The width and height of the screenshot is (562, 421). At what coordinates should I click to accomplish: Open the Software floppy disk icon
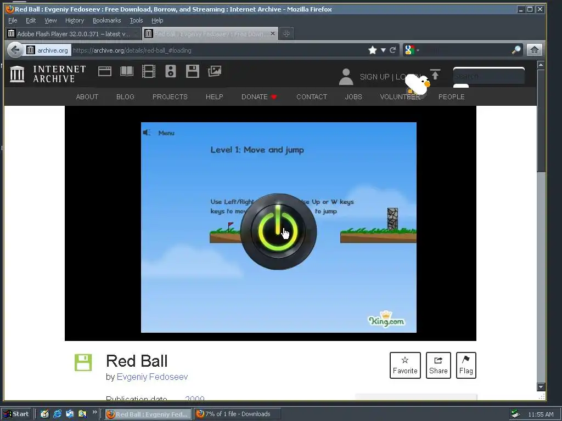point(193,71)
